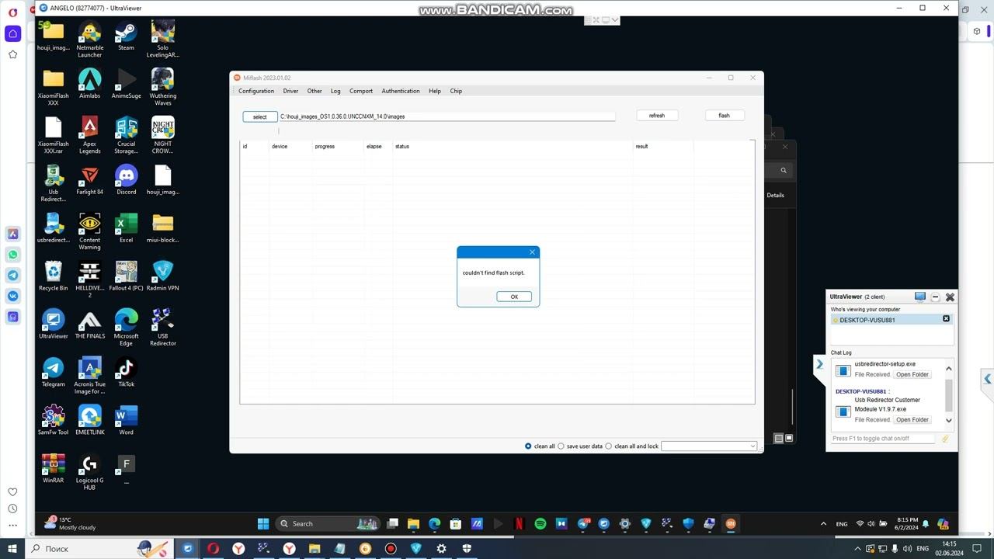Click the progress column header
This screenshot has height=559, width=994.
[325, 146]
